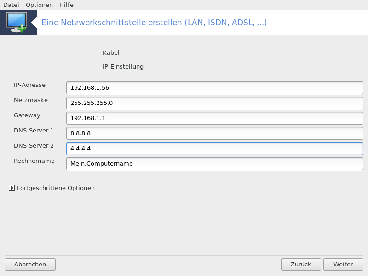Click the Kabel label
The image size is (368, 276).
(111, 53)
